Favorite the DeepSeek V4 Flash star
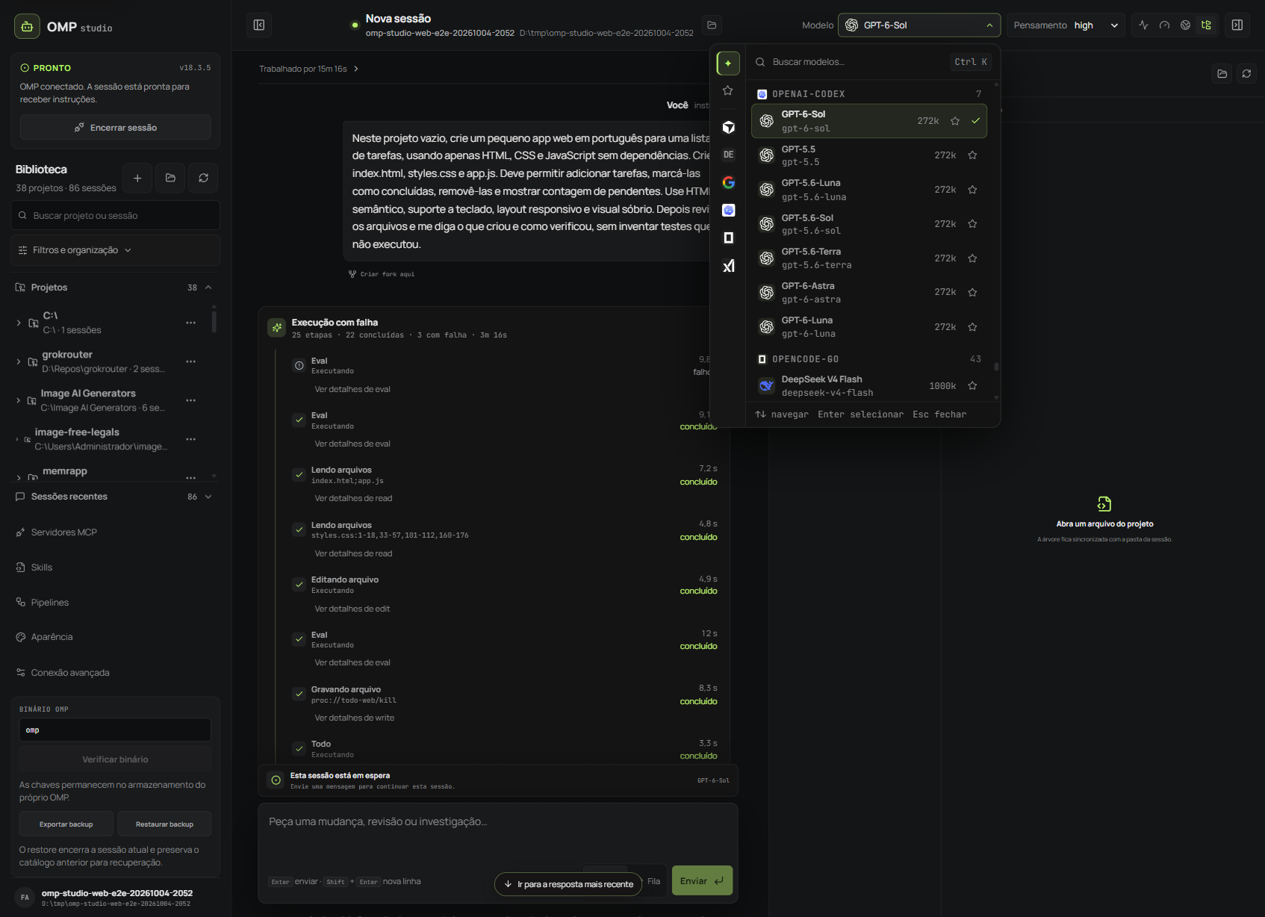The image size is (1265, 917). coord(972,386)
